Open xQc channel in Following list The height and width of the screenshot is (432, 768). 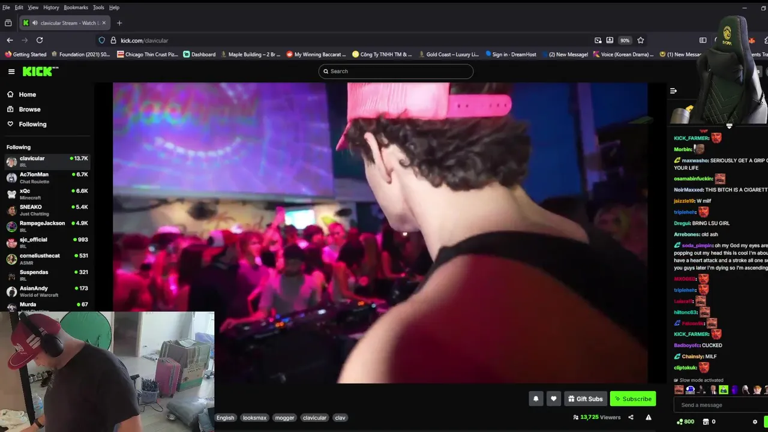coord(47,194)
